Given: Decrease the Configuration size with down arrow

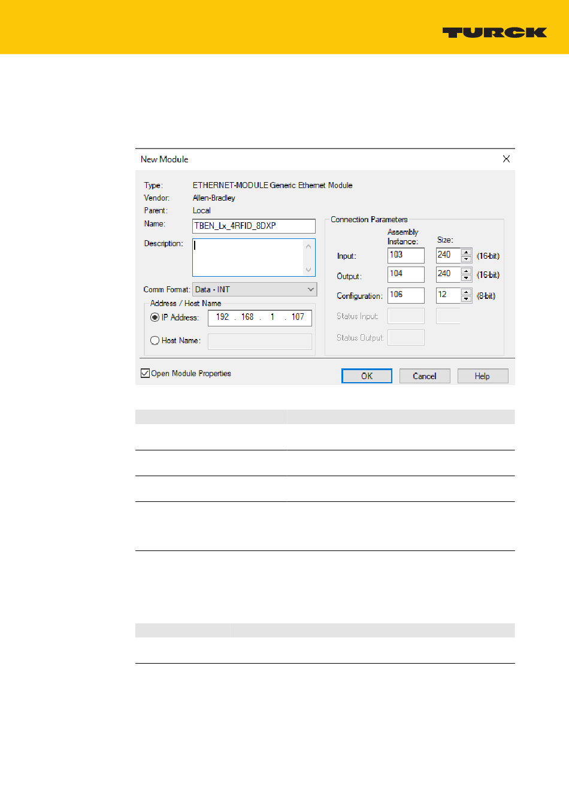Looking at the screenshot, I should tap(466, 299).
